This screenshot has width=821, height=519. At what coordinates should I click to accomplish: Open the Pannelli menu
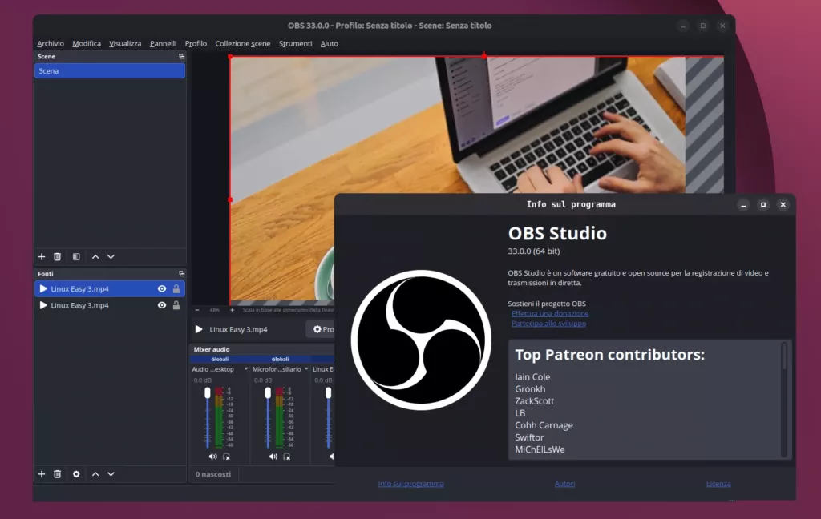[x=163, y=43]
